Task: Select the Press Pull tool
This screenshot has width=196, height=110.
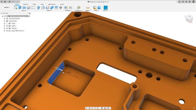Action: coord(39,8)
